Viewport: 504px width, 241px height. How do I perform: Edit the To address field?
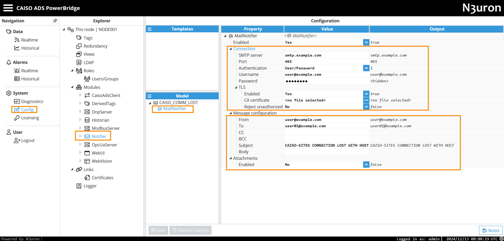click(327, 126)
